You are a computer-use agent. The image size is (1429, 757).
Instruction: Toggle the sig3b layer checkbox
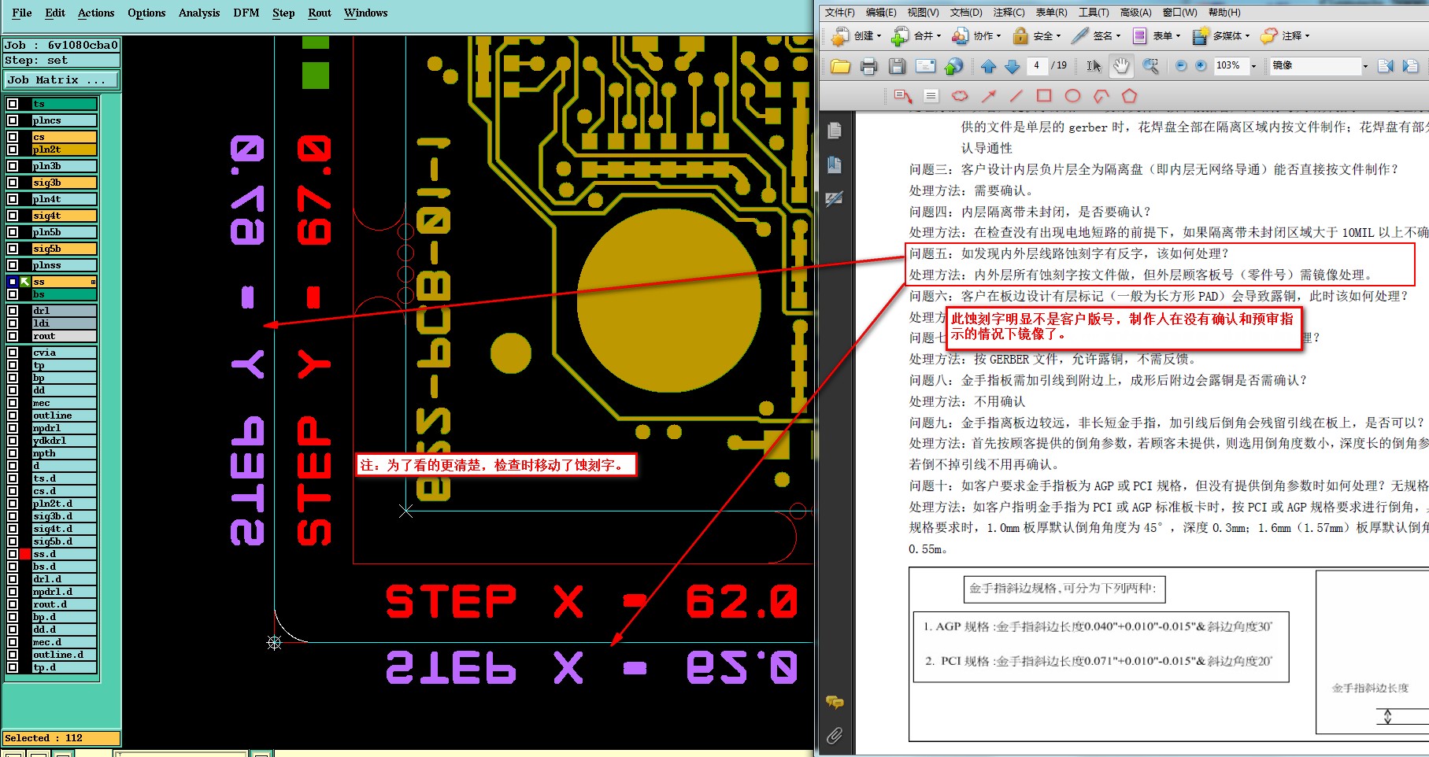click(x=13, y=183)
